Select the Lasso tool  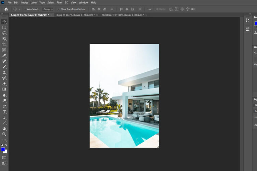pos(4,33)
